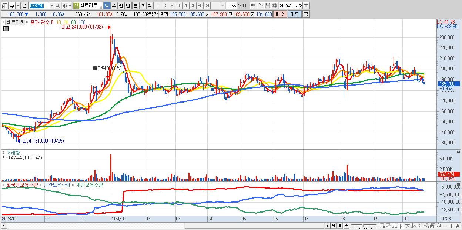462x230 pixels.
Task: Toggle the square before 외국인보유수량 legend
Action: [4, 184]
